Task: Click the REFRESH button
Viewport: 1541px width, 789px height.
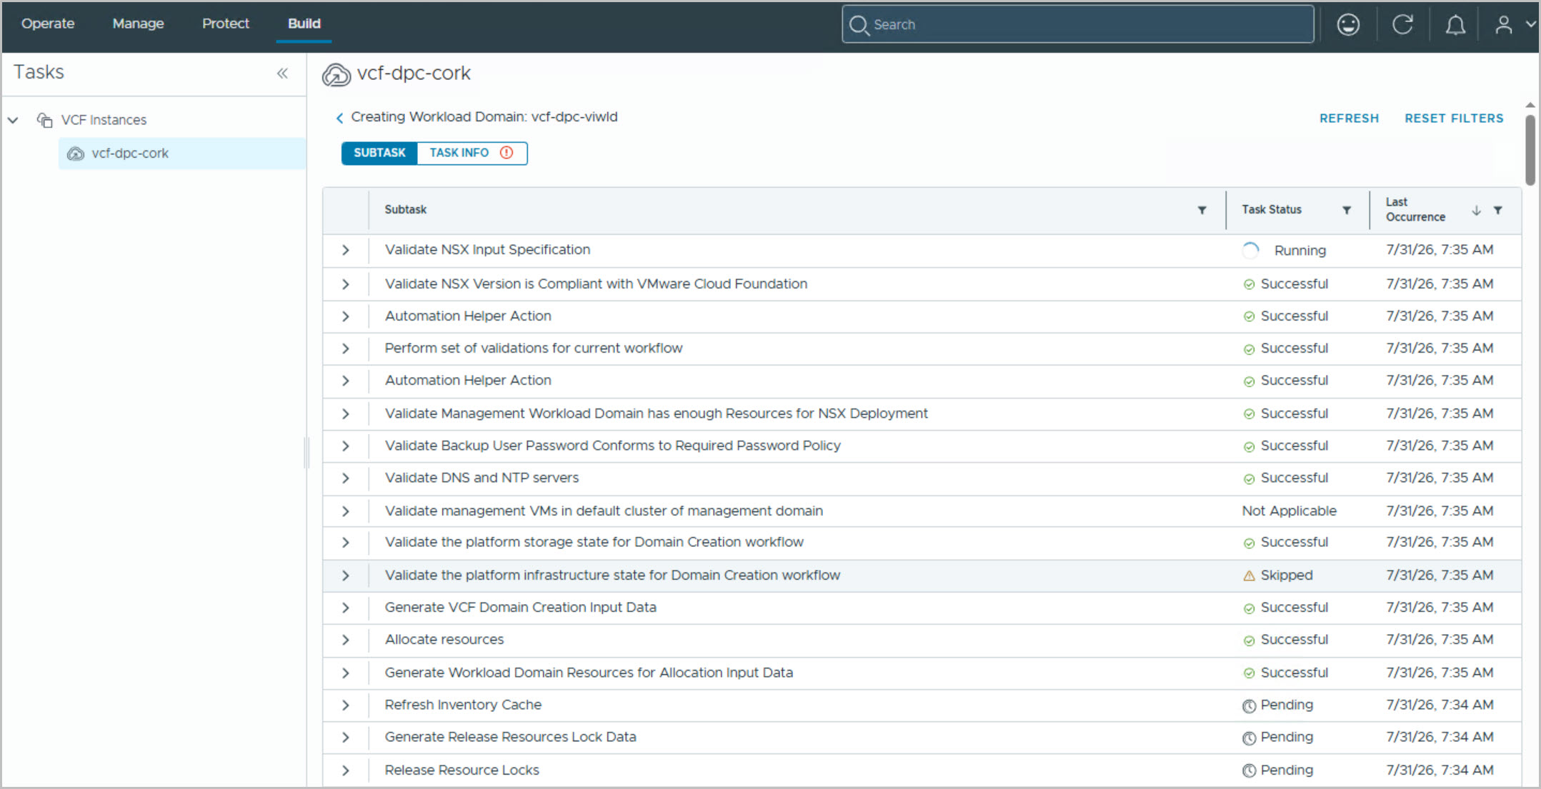Action: (1349, 119)
